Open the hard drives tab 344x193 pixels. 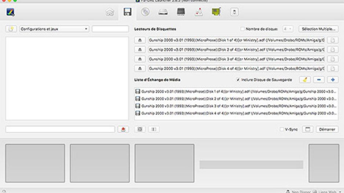(x=163, y=12)
